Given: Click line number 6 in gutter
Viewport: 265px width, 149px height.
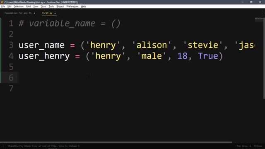Looking at the screenshot, I should 11,78.
